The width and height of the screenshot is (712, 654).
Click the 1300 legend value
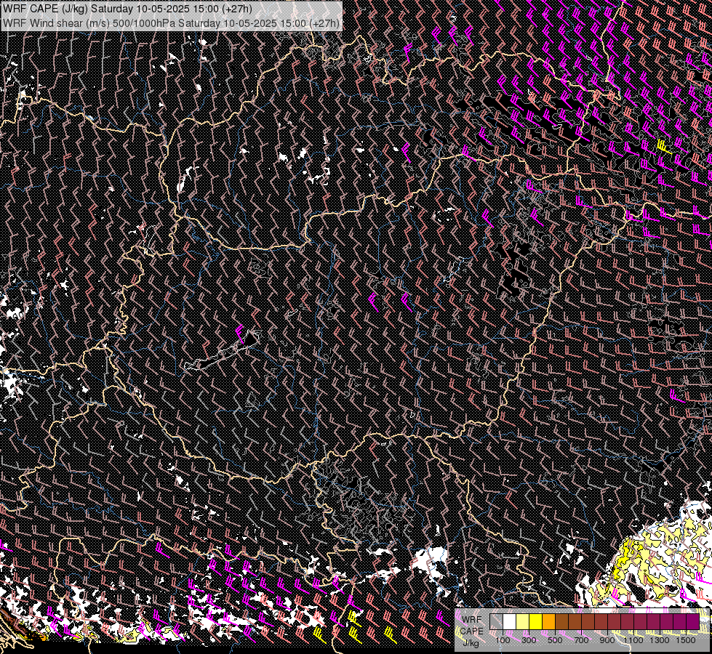point(660,640)
